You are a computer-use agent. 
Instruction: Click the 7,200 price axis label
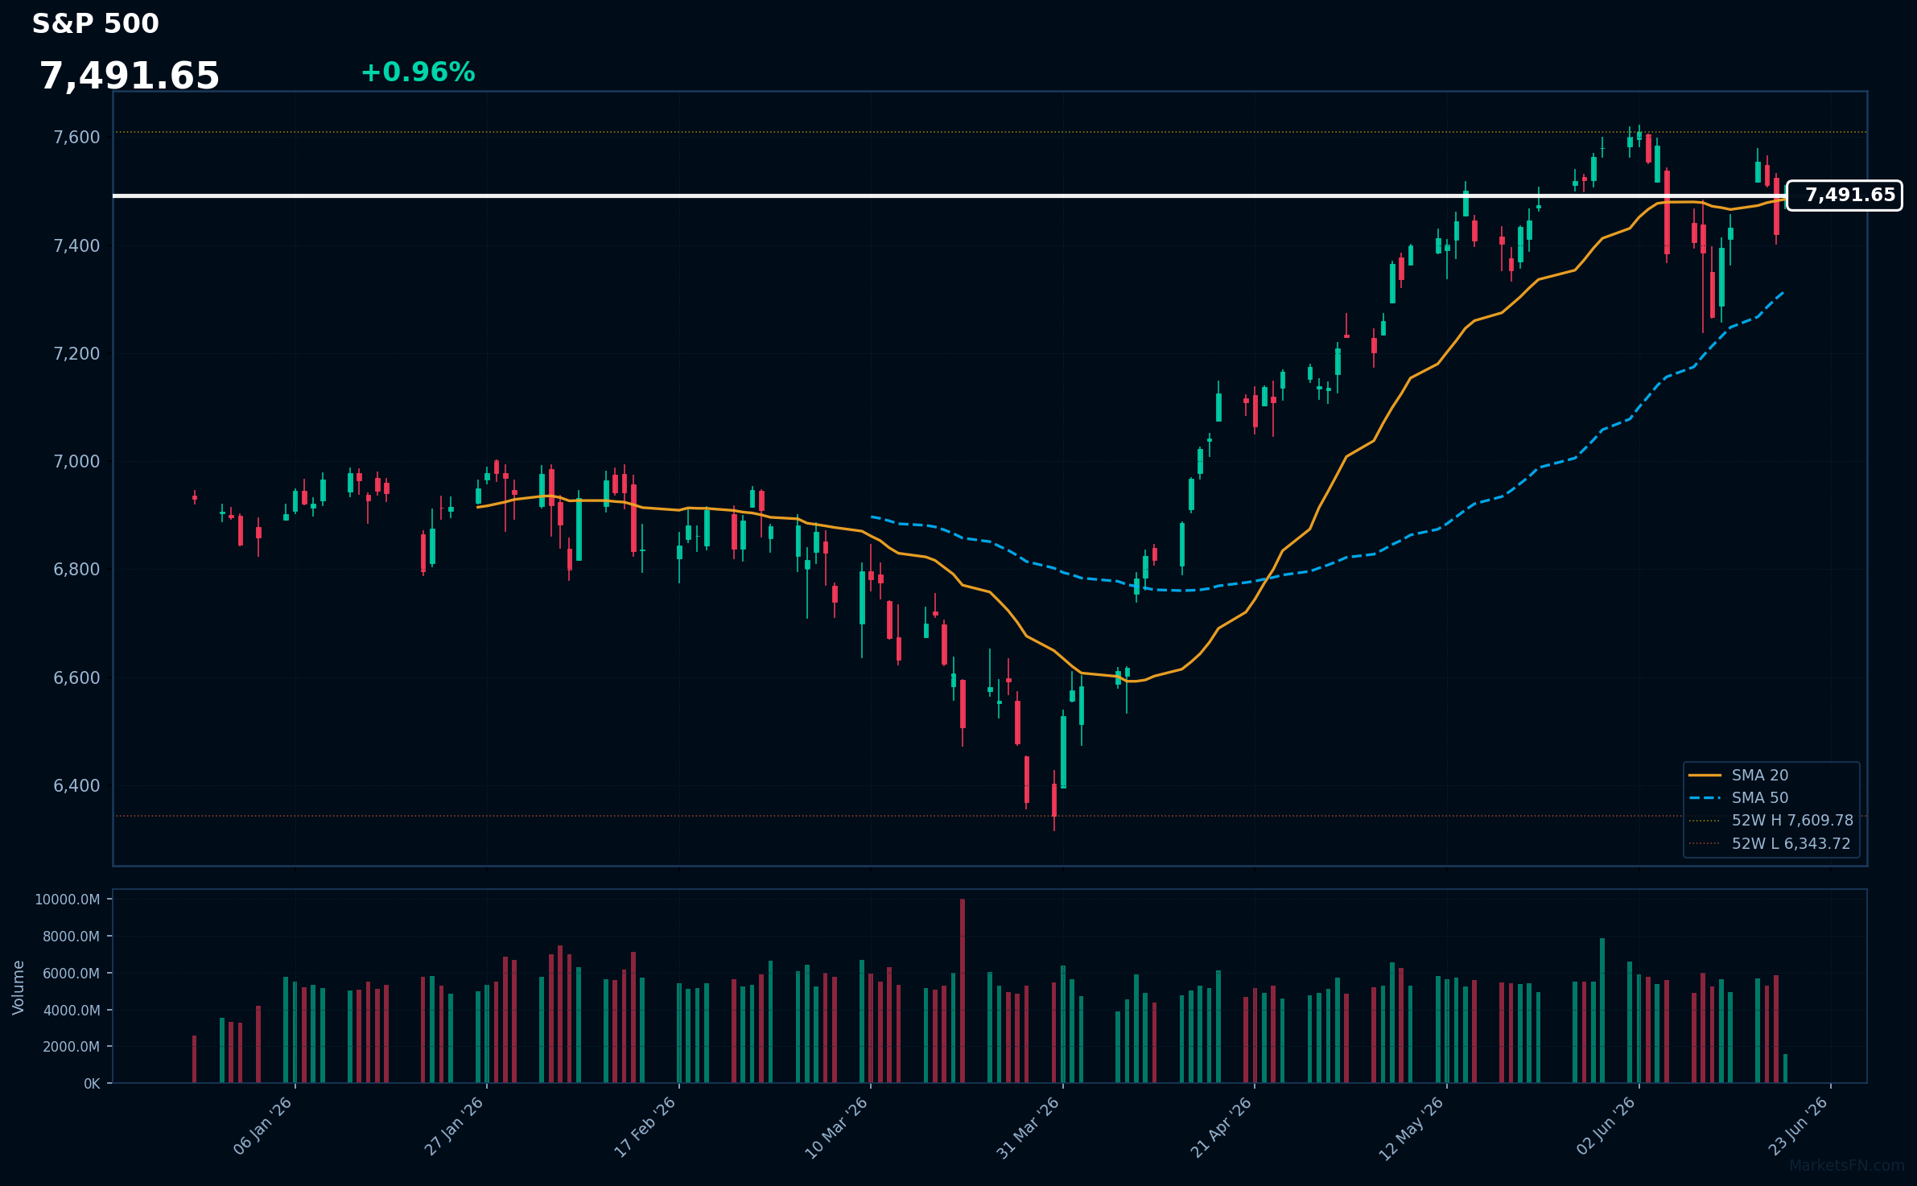(76, 354)
